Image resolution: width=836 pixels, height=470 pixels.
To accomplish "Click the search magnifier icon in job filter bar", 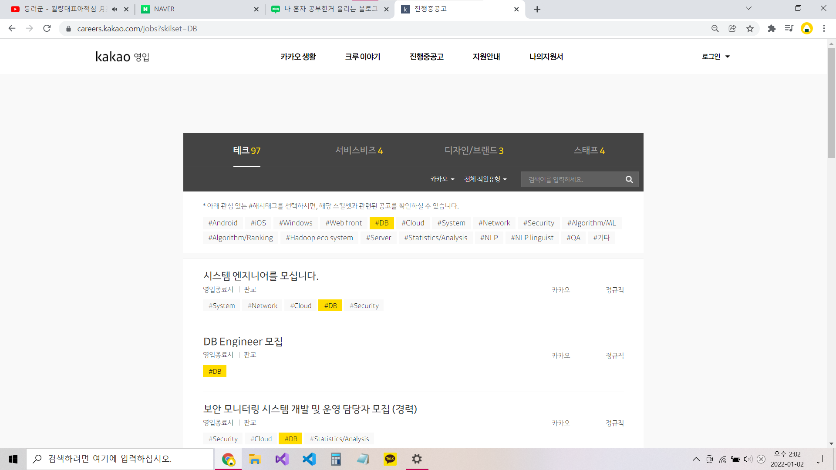I will 629,179.
